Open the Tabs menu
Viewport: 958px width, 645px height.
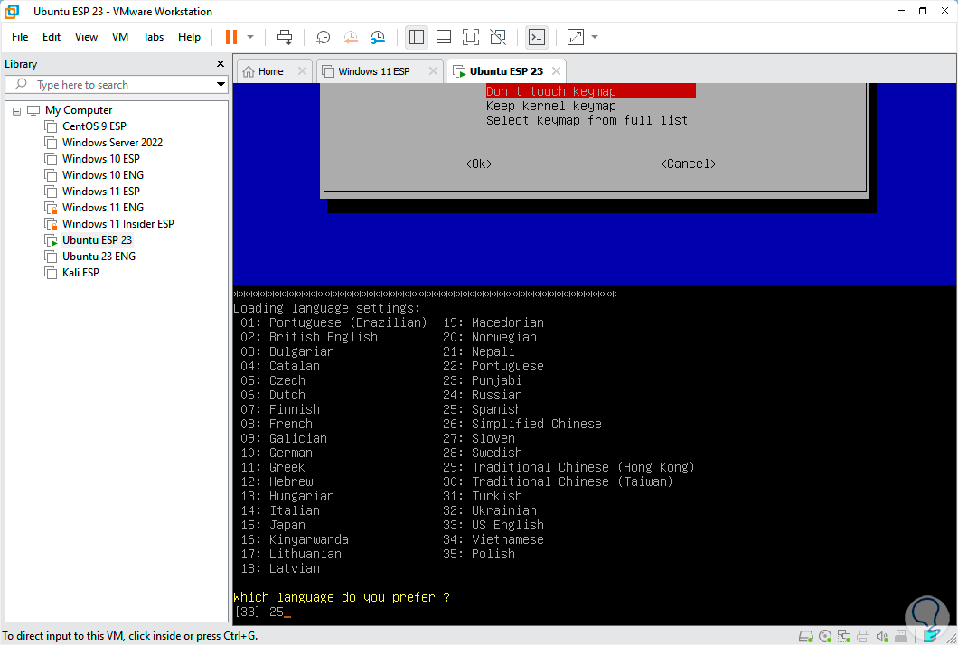pyautogui.click(x=153, y=37)
